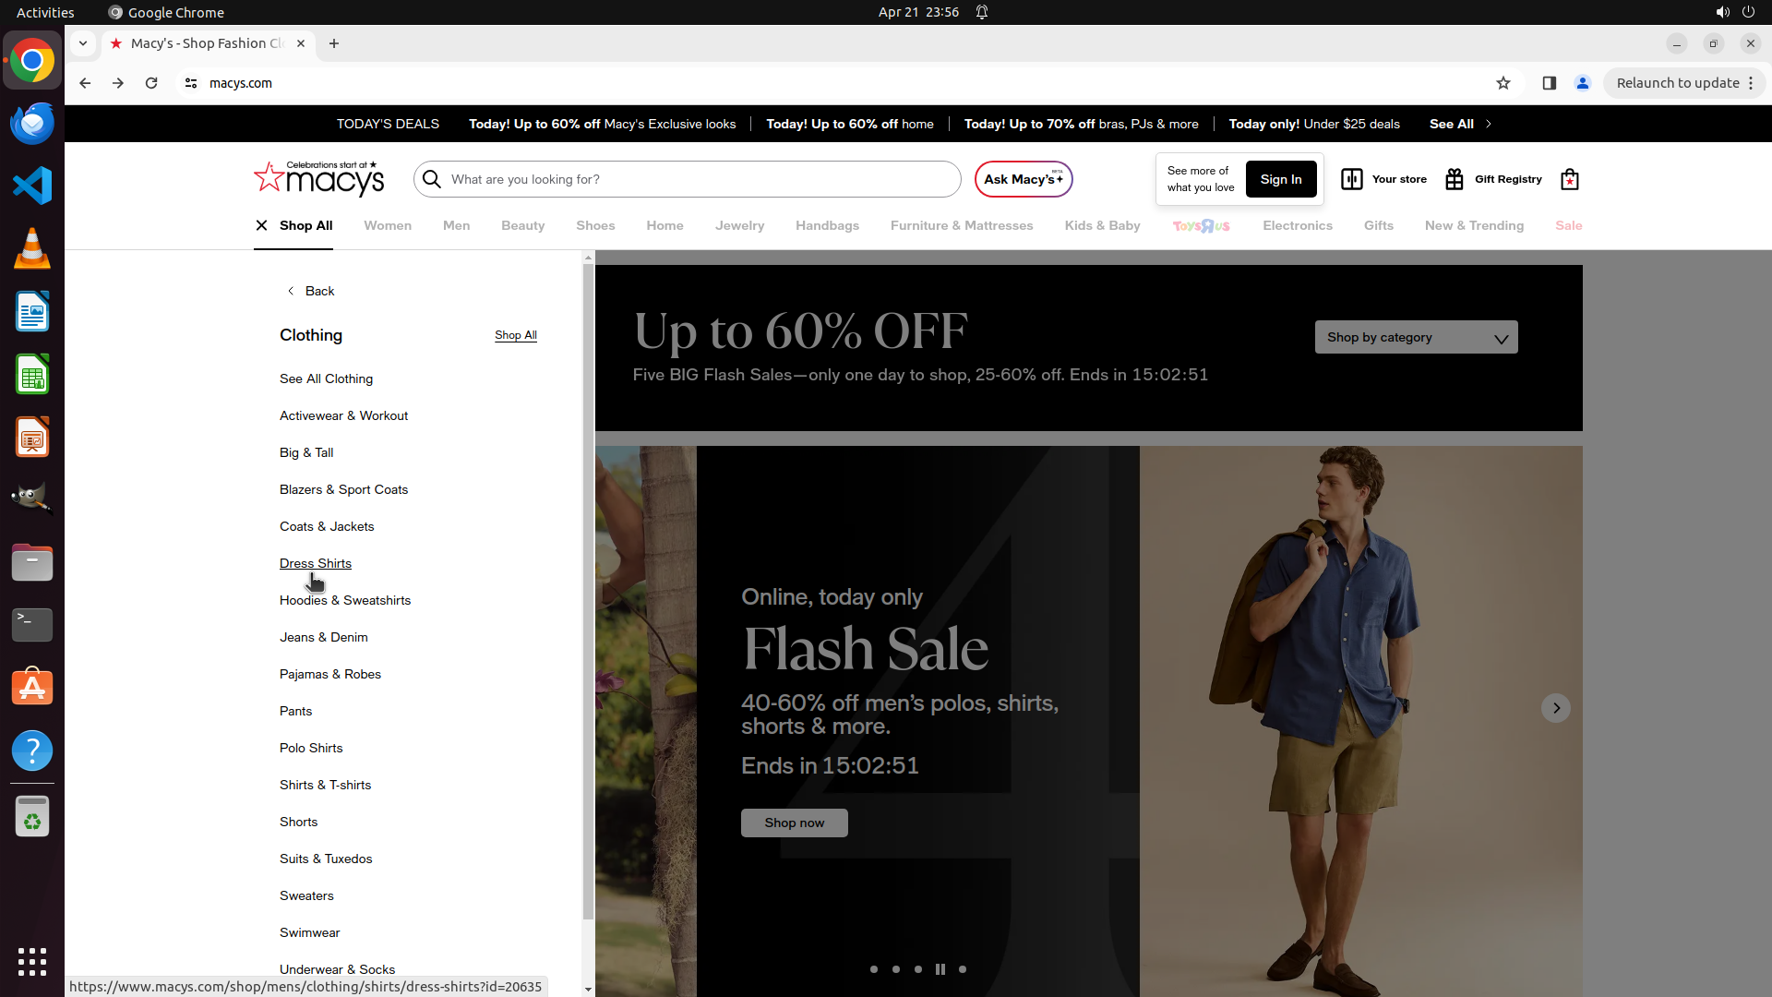This screenshot has height=997, width=1772.
Task: Expand the Shop by category dropdown
Action: coord(1416,337)
